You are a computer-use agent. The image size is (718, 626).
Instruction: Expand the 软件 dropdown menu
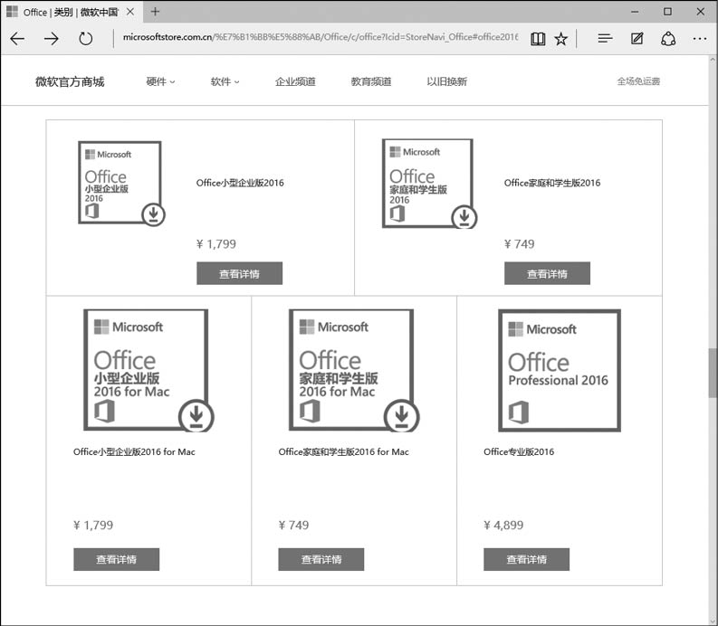225,82
